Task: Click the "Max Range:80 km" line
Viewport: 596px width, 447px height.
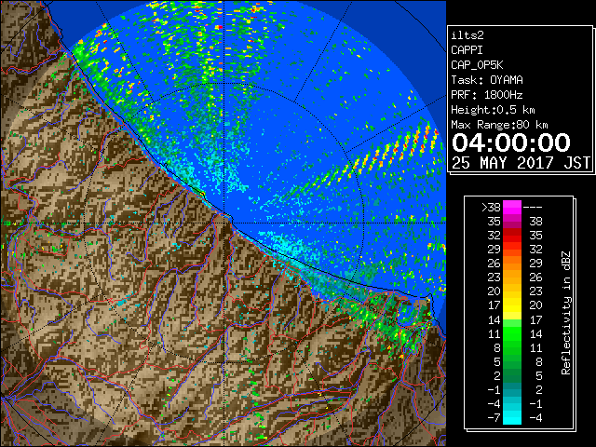Action: pos(499,125)
